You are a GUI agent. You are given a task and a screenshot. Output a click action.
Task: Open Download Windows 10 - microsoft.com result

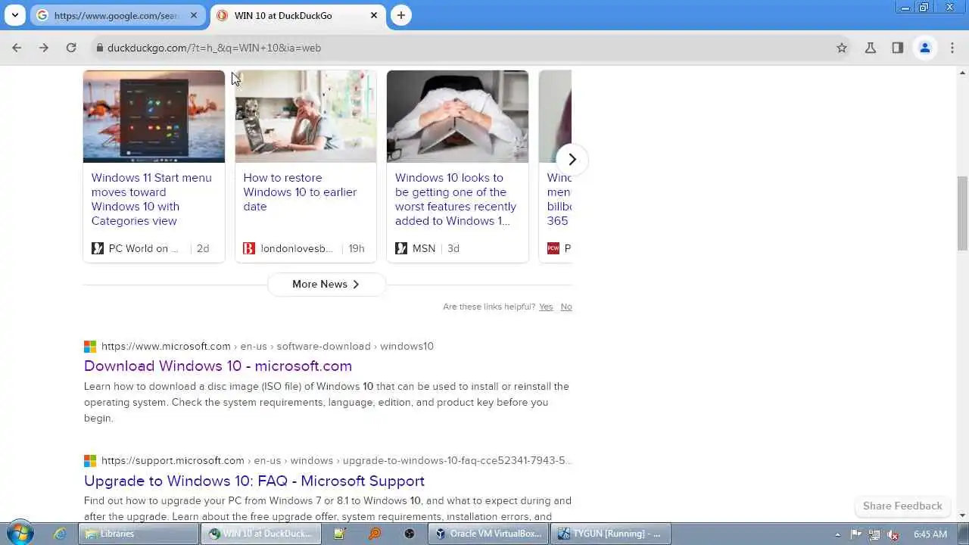coord(218,366)
